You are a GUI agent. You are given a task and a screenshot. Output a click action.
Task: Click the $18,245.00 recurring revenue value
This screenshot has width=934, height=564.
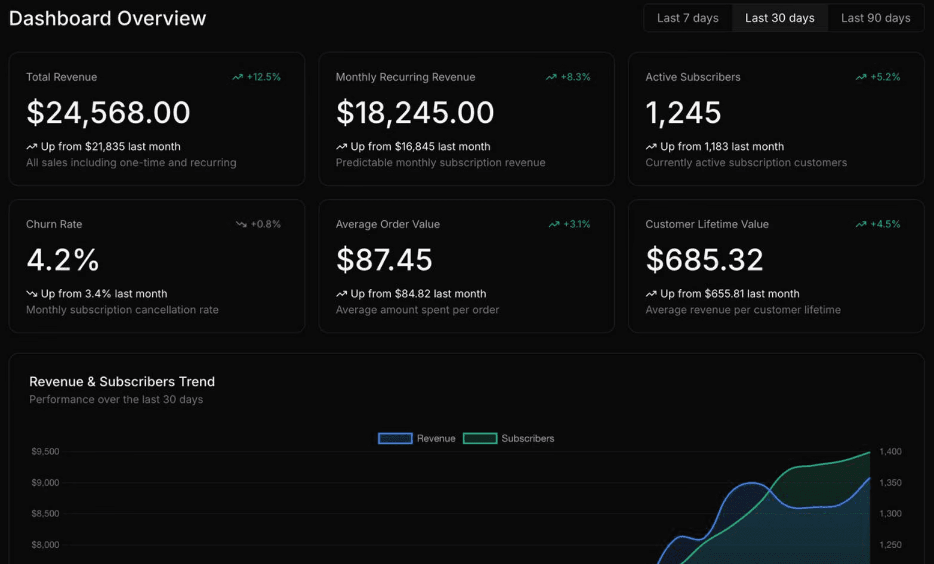[415, 113]
